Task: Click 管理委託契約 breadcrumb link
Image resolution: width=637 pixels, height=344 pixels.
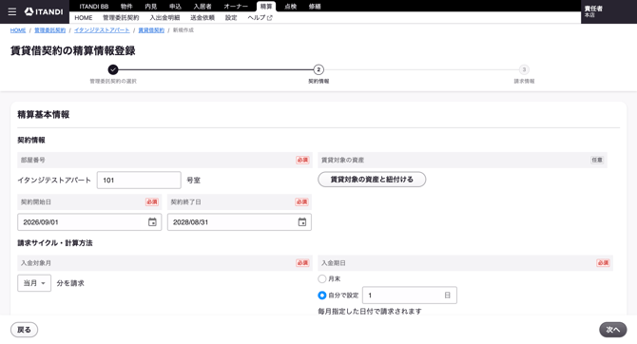Action: pos(50,30)
